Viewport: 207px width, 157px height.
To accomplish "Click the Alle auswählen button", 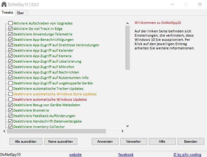I will 26,142.
